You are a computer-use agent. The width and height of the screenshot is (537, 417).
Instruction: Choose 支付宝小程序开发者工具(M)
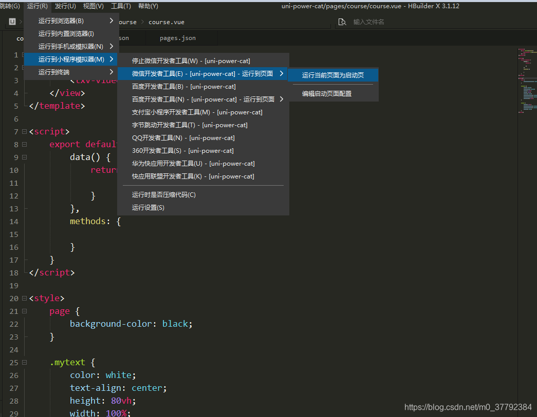coord(203,112)
